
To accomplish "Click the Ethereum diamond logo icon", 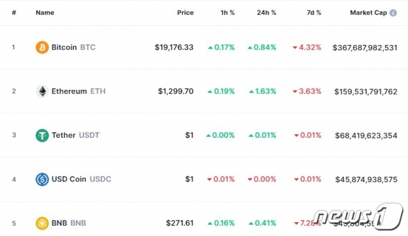I will [x=42, y=92].
